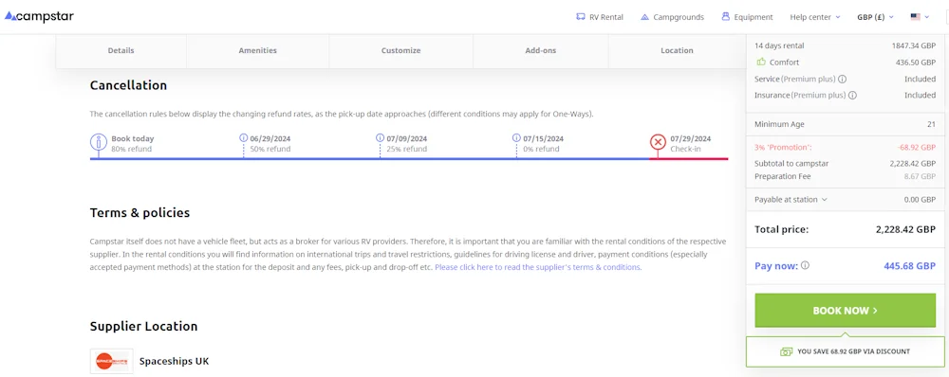Click the US flag language icon

915,17
